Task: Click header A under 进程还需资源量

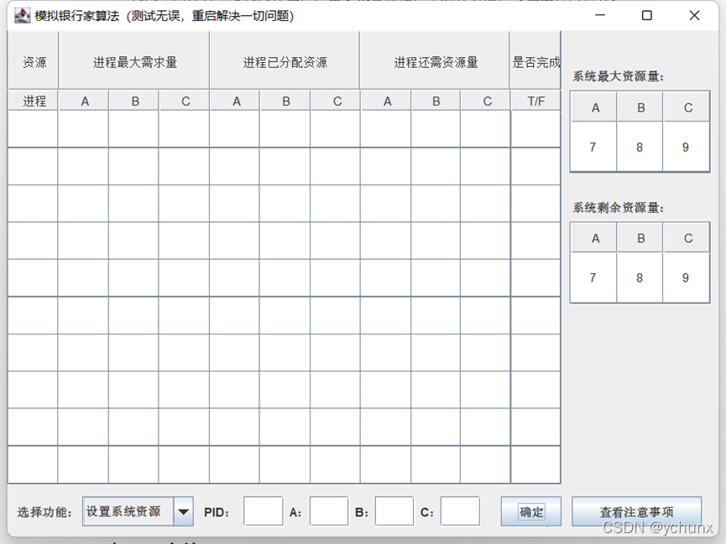Action: point(386,101)
